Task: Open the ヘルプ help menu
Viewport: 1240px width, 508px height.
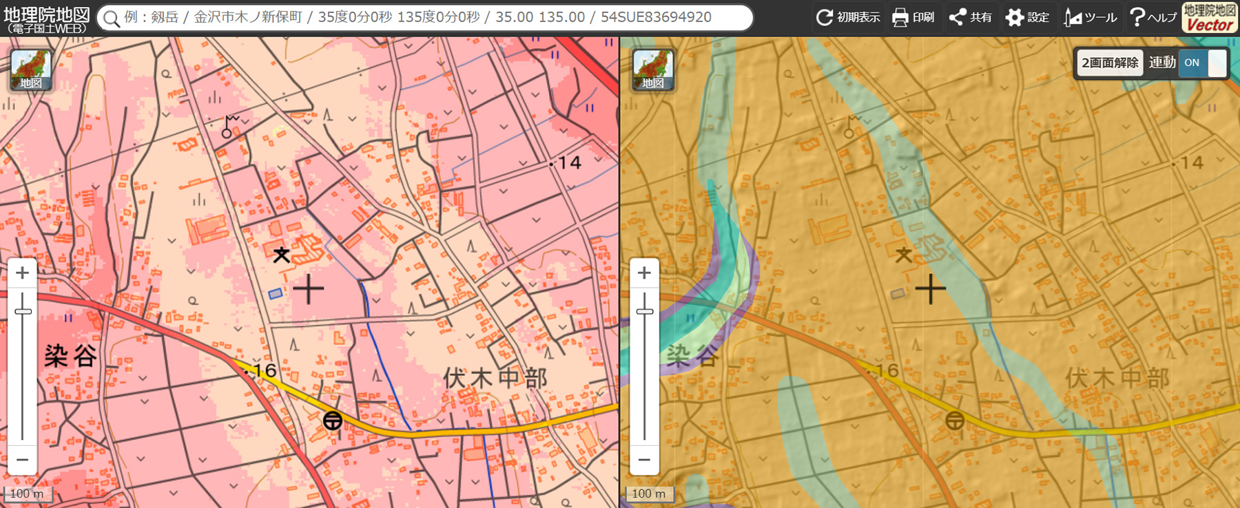Action: click(1153, 17)
